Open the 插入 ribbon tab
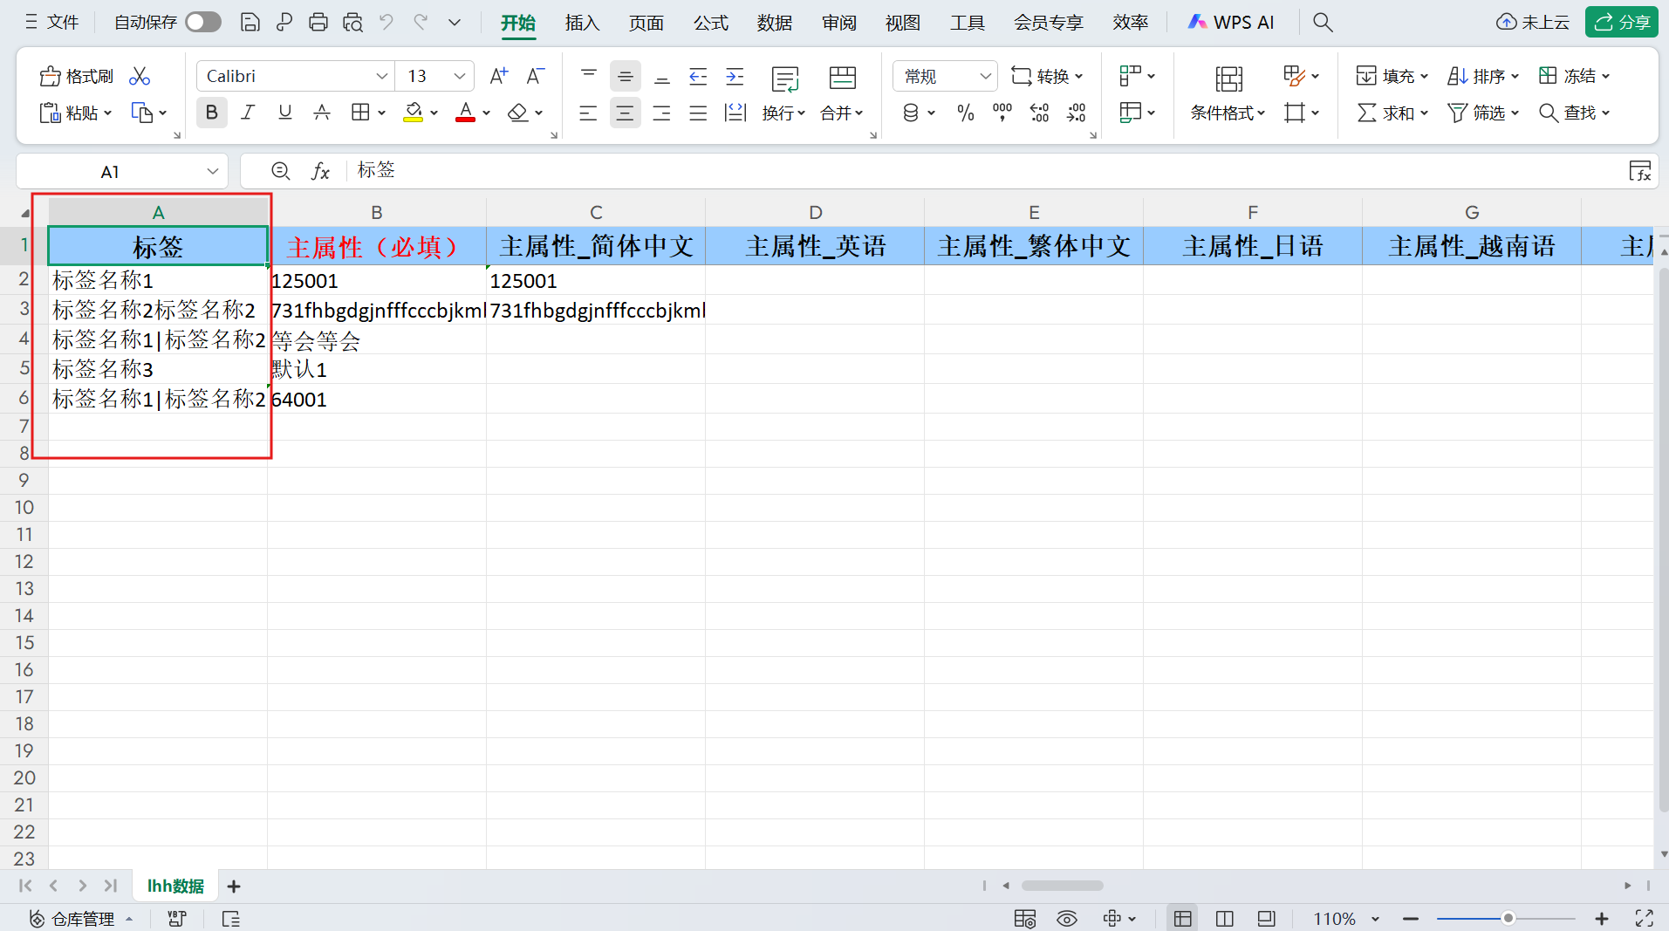This screenshot has width=1669, height=931. tap(582, 23)
